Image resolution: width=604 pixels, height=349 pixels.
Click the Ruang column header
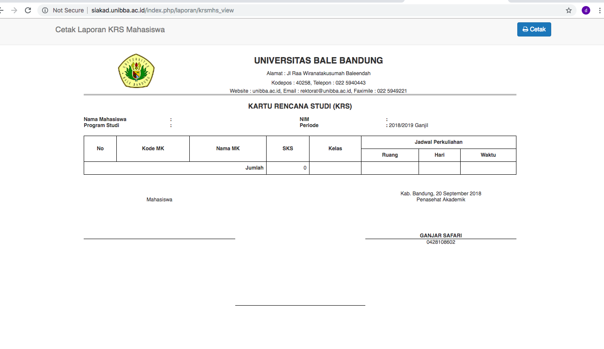[390, 155]
